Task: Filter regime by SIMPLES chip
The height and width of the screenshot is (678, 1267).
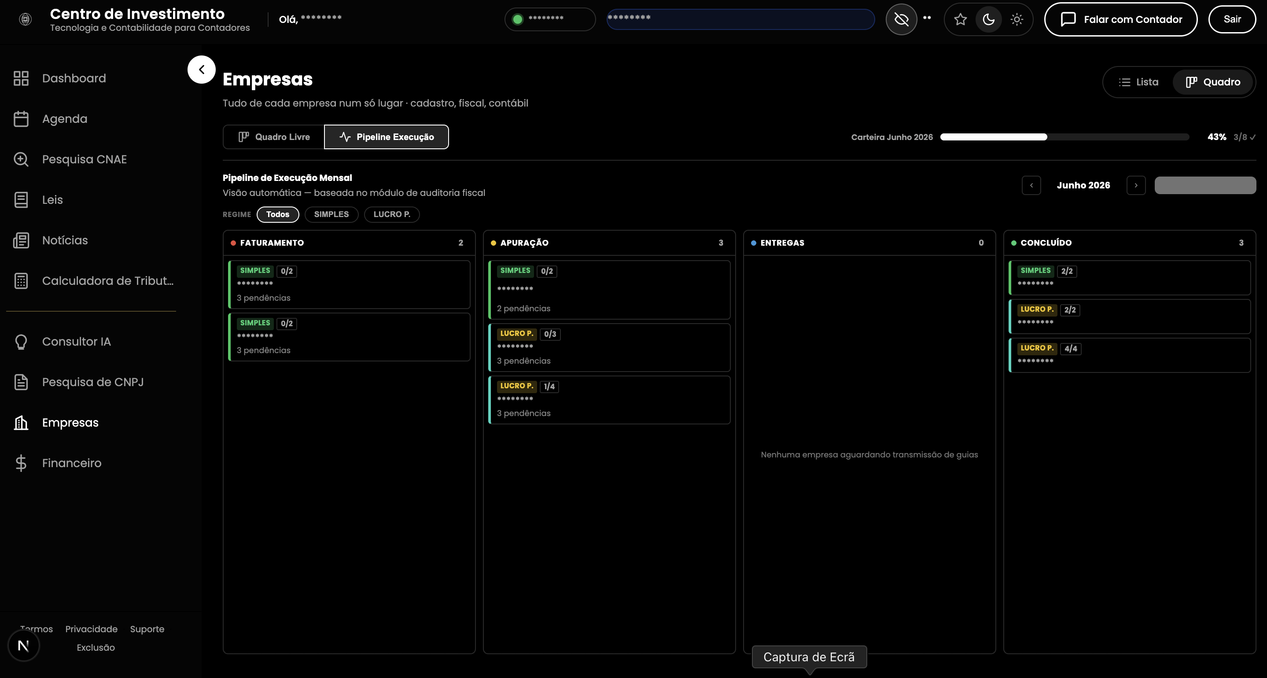Action: 331,214
